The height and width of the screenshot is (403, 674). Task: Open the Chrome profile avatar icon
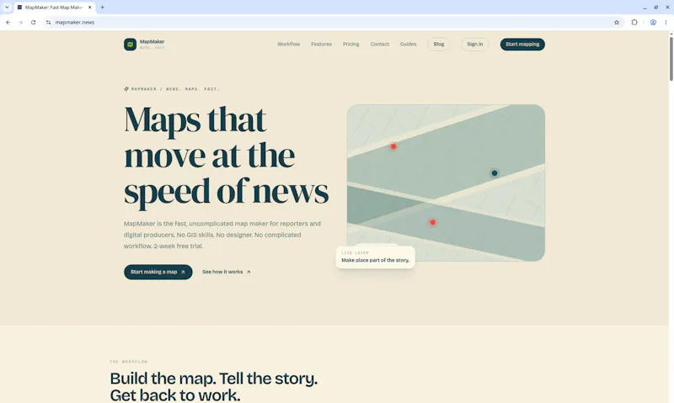(653, 23)
